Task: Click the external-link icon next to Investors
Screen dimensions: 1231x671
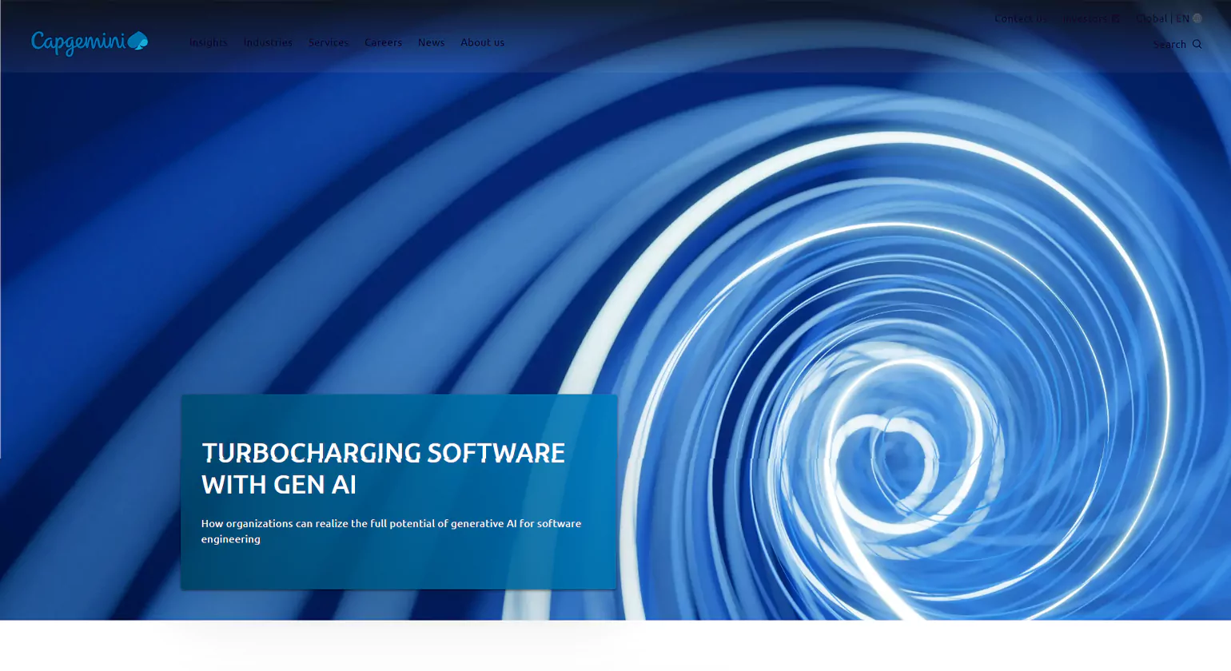Action: pyautogui.click(x=1117, y=18)
